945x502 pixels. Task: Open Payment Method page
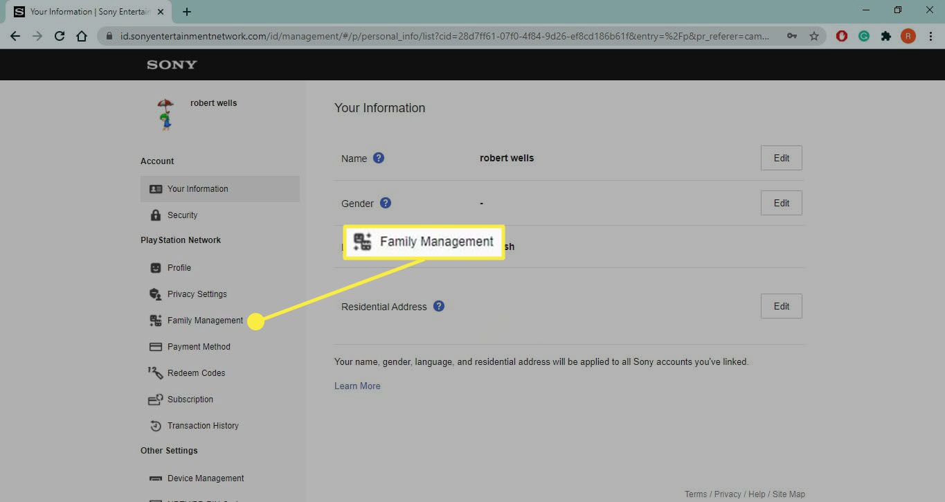tap(199, 347)
